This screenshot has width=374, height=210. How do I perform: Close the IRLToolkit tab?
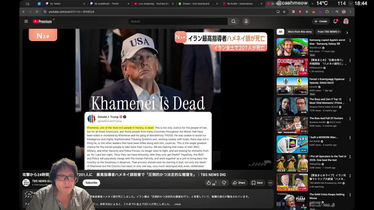(x=262, y=4)
